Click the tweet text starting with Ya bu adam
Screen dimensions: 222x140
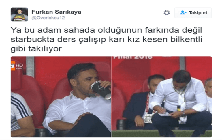tap(106, 39)
